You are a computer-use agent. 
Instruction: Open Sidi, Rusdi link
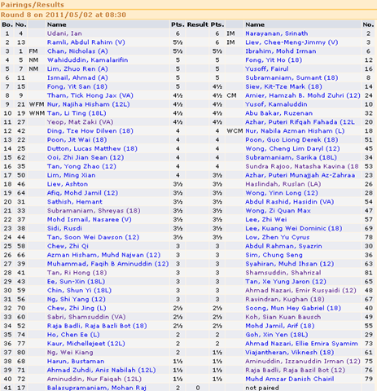64,228
